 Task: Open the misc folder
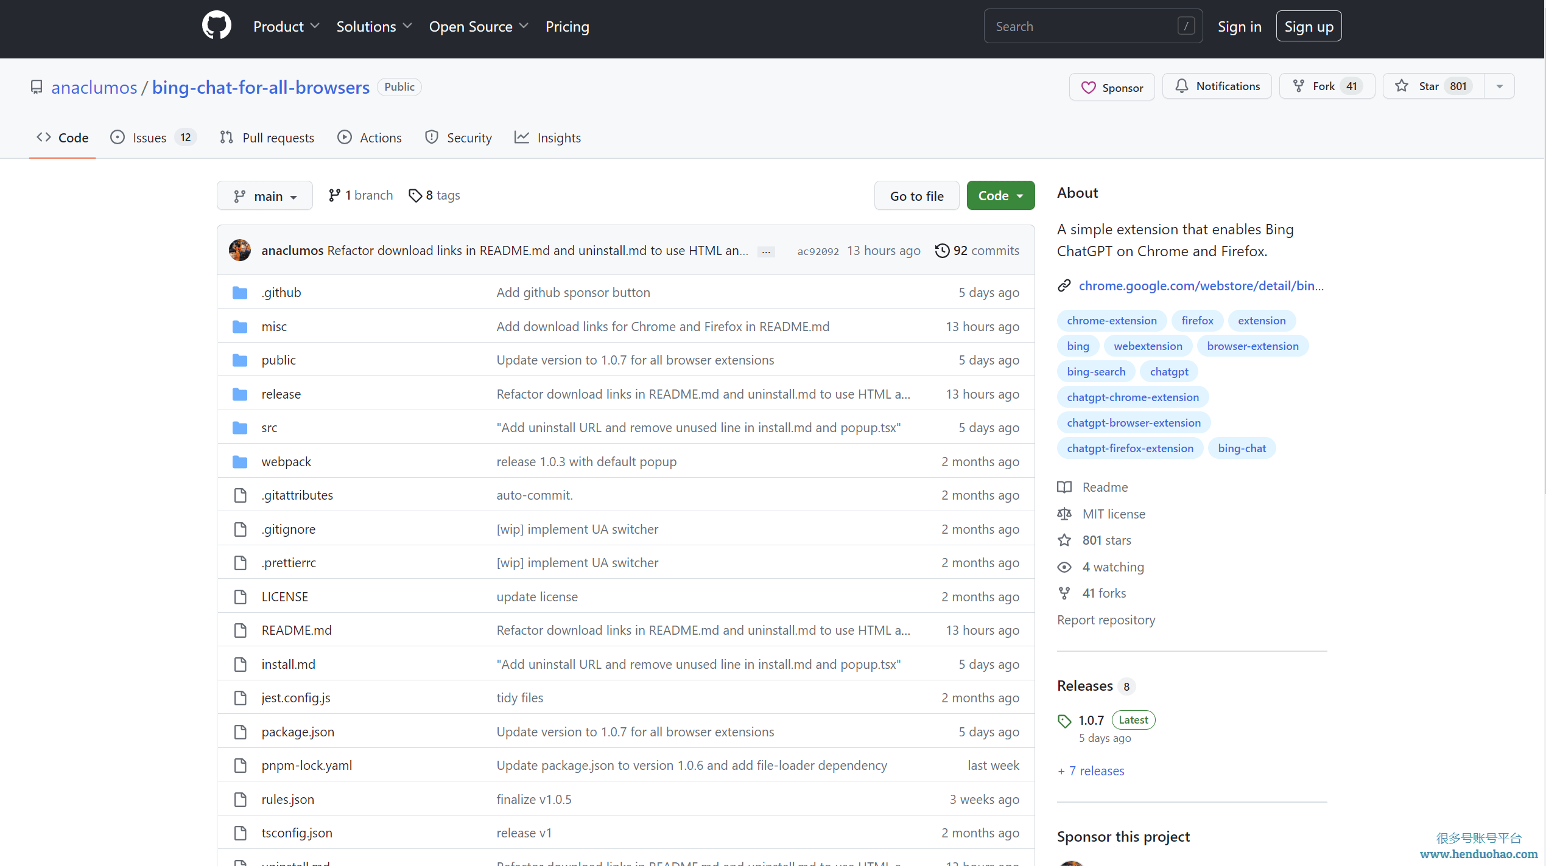274,327
